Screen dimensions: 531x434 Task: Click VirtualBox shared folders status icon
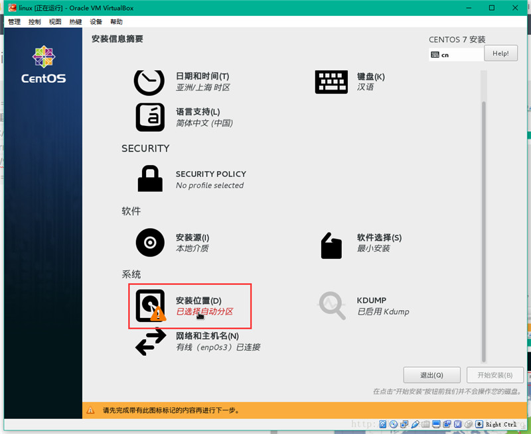[x=425, y=424]
